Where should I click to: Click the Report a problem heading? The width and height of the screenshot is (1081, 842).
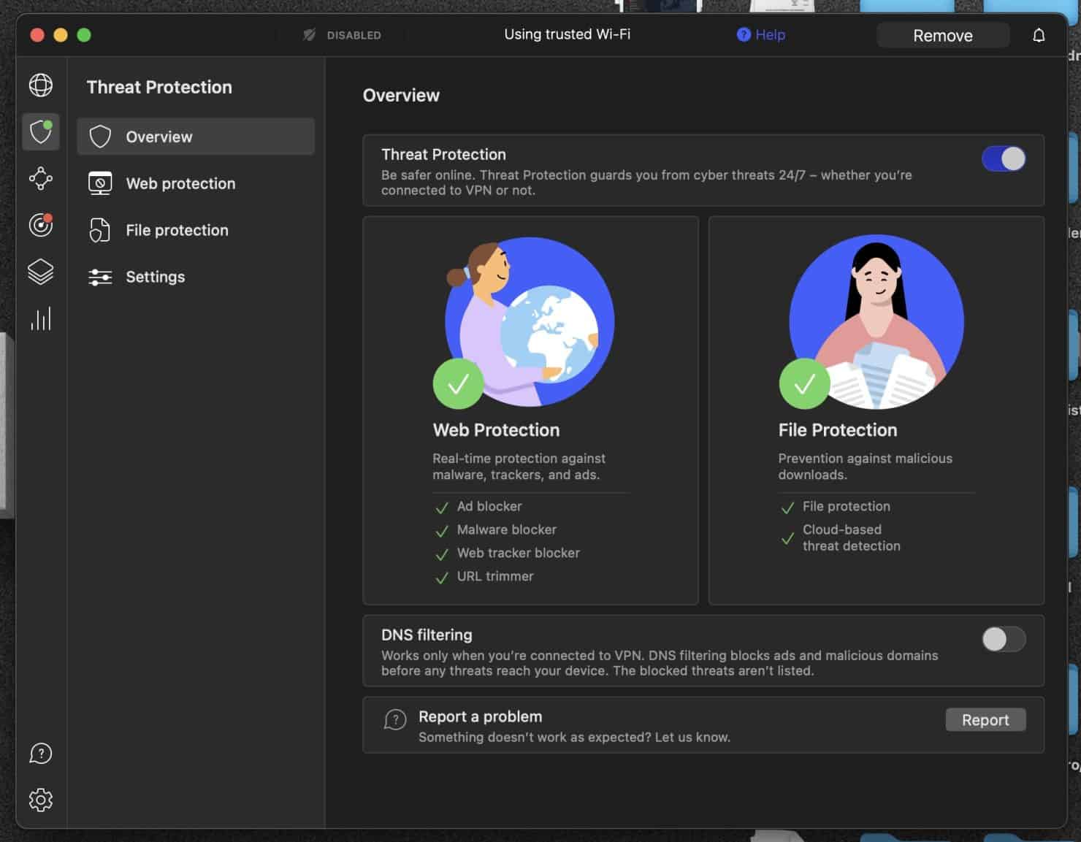pyautogui.click(x=480, y=716)
